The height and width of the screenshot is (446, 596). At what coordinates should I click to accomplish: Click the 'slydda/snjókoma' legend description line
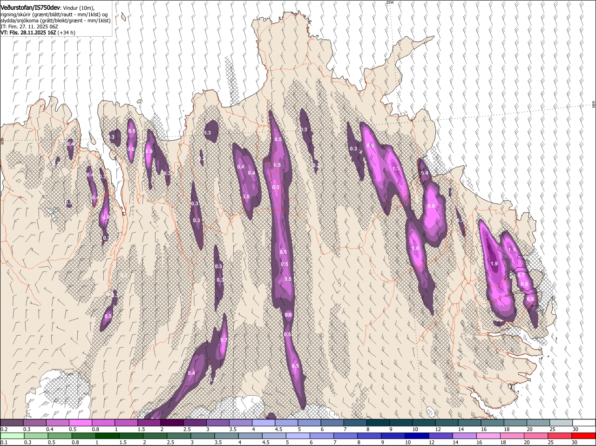pyautogui.click(x=55, y=20)
